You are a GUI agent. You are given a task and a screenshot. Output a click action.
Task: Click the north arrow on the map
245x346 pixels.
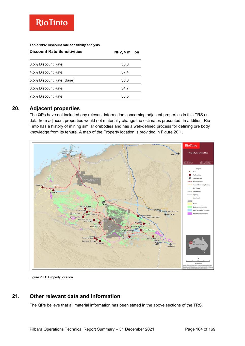tap(198, 258)
